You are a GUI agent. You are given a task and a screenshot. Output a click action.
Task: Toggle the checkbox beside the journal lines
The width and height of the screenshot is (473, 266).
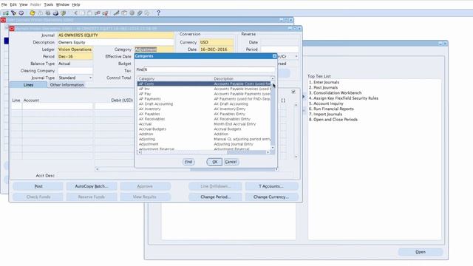[x=293, y=92]
